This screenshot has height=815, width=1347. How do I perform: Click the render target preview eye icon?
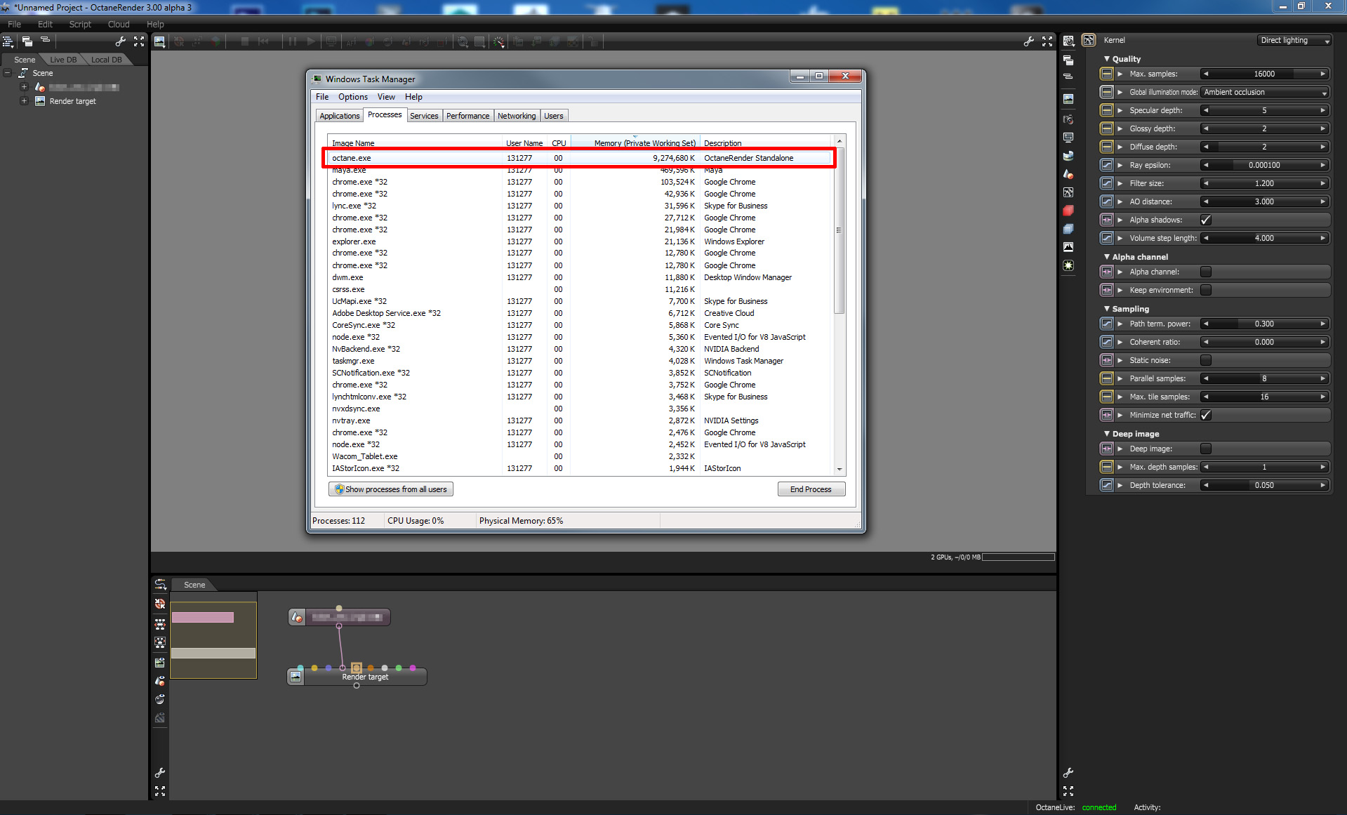pos(160,663)
